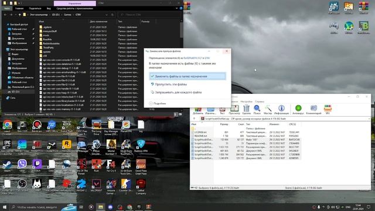Select 'Сеть' in Explorer sidebar
The image size is (375, 211).
point(13,98)
